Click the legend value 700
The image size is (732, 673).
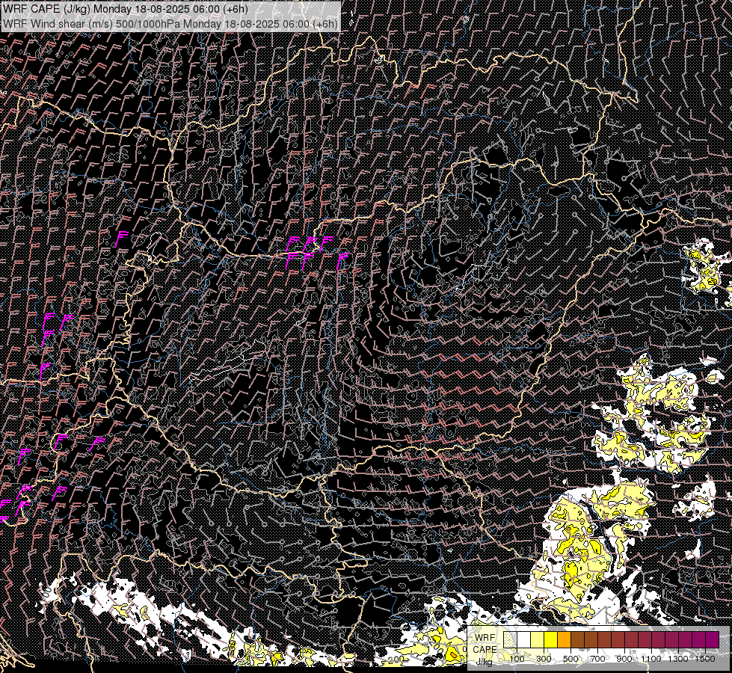(598, 659)
